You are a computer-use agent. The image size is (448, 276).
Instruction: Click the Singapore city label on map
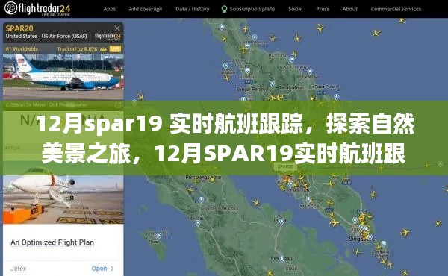[361, 239]
